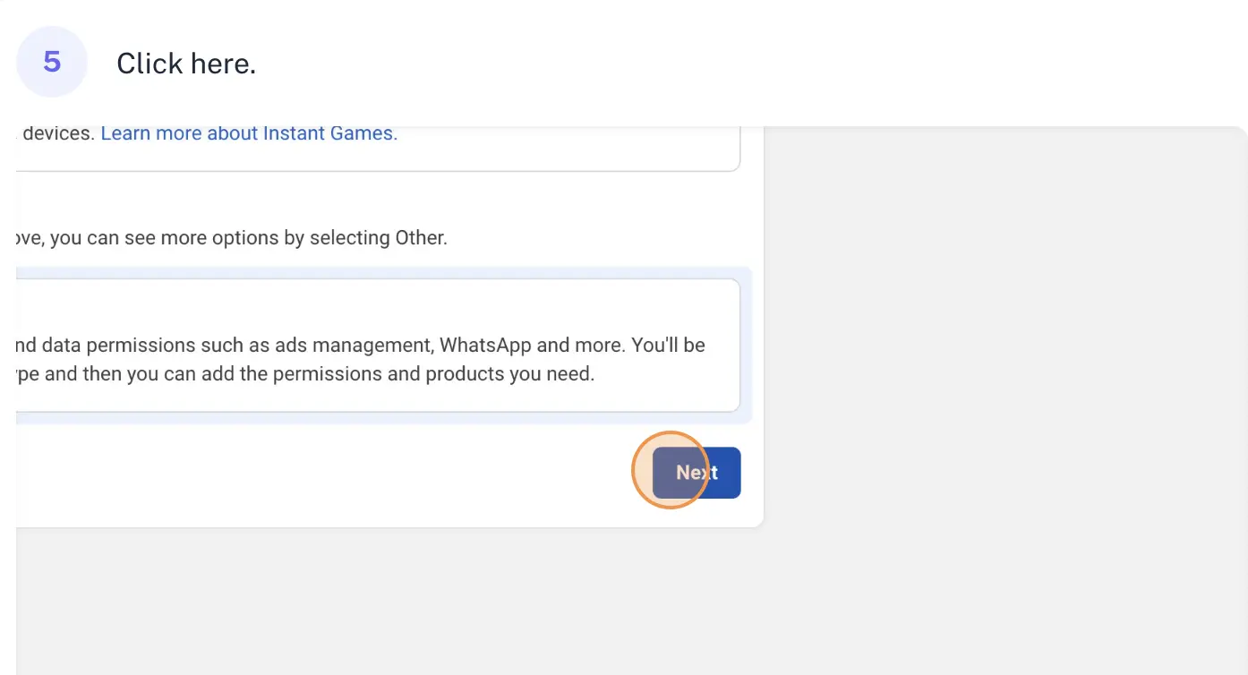The image size is (1248, 675).
Task: Click the word "Other" in the helper sentence
Action: [420, 238]
